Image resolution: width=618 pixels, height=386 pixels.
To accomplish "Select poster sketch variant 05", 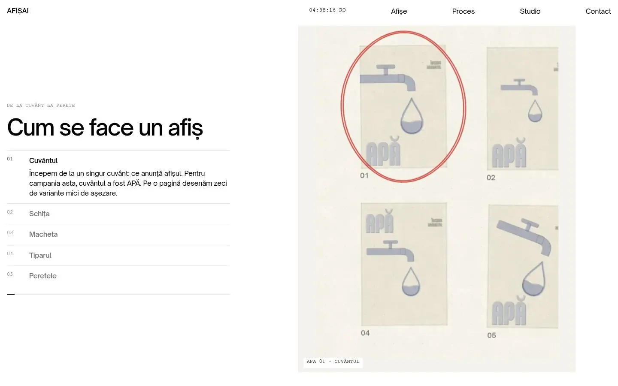I will click(523, 266).
